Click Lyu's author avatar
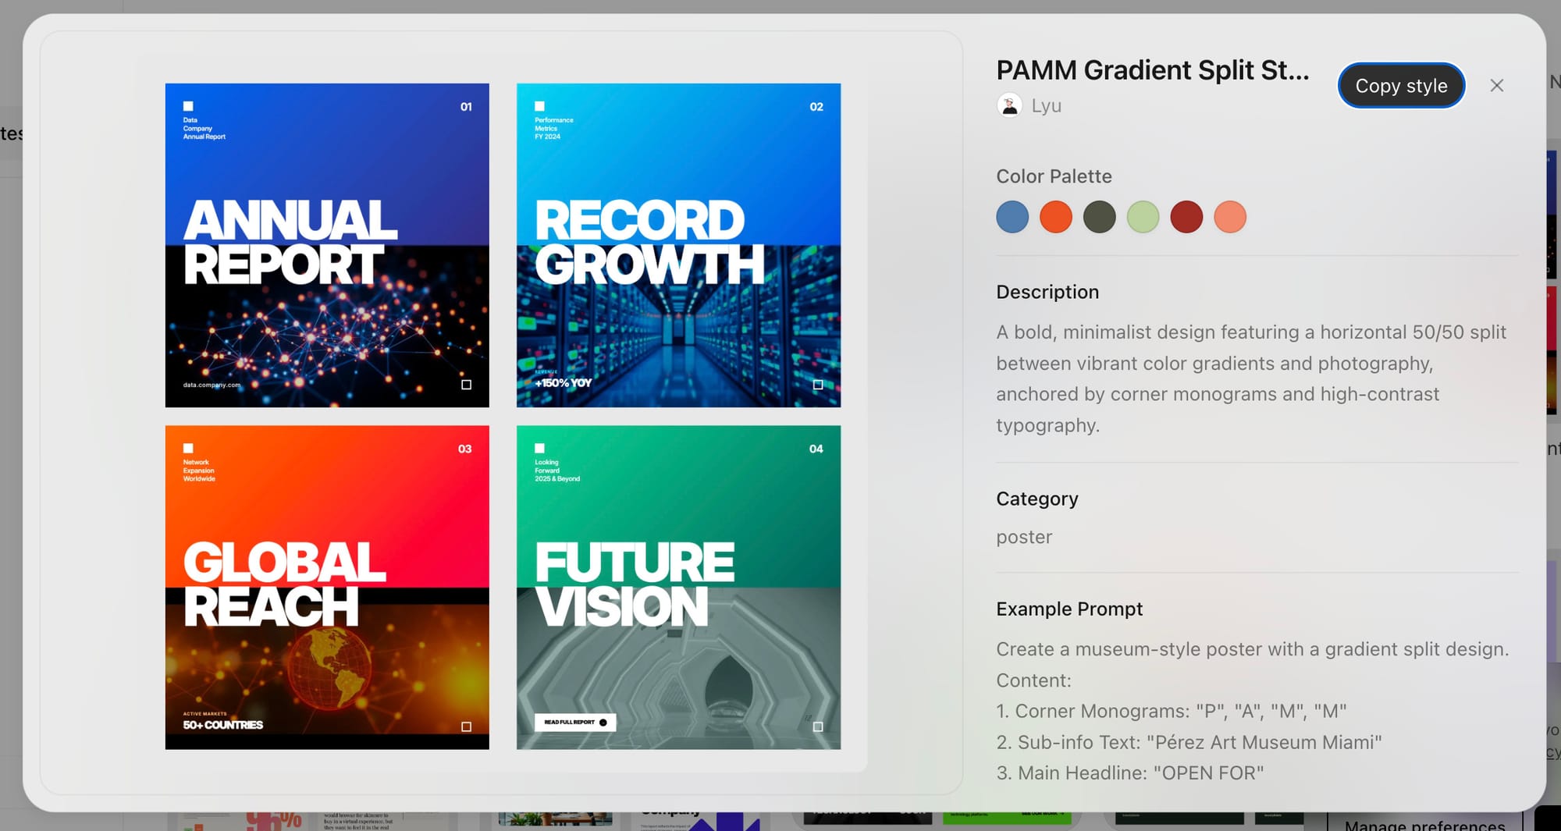The width and height of the screenshot is (1561, 831). [1009, 105]
